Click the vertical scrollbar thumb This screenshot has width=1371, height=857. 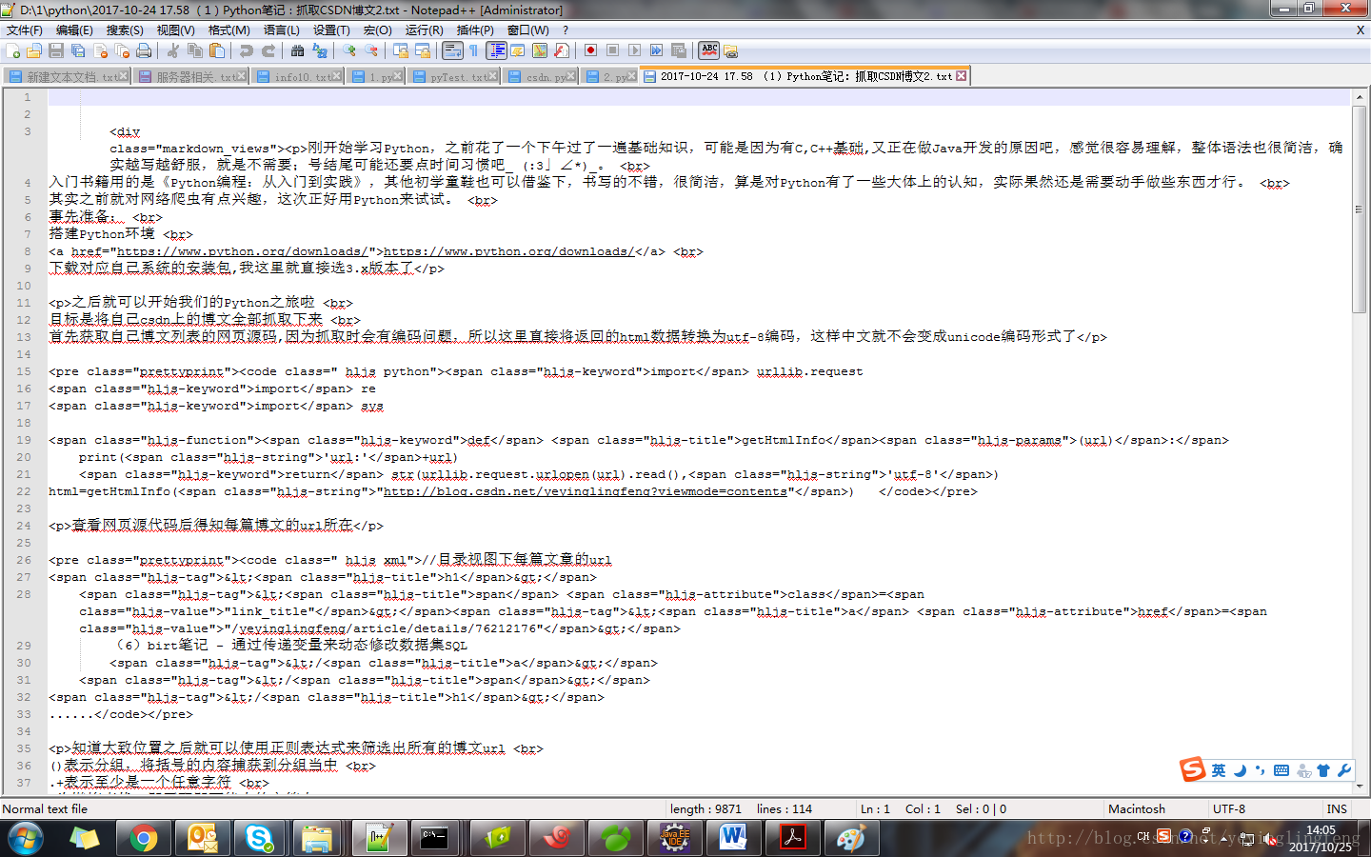coord(1359,209)
